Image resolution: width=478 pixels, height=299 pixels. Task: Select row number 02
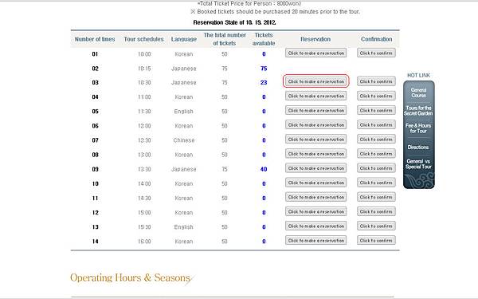coord(95,69)
